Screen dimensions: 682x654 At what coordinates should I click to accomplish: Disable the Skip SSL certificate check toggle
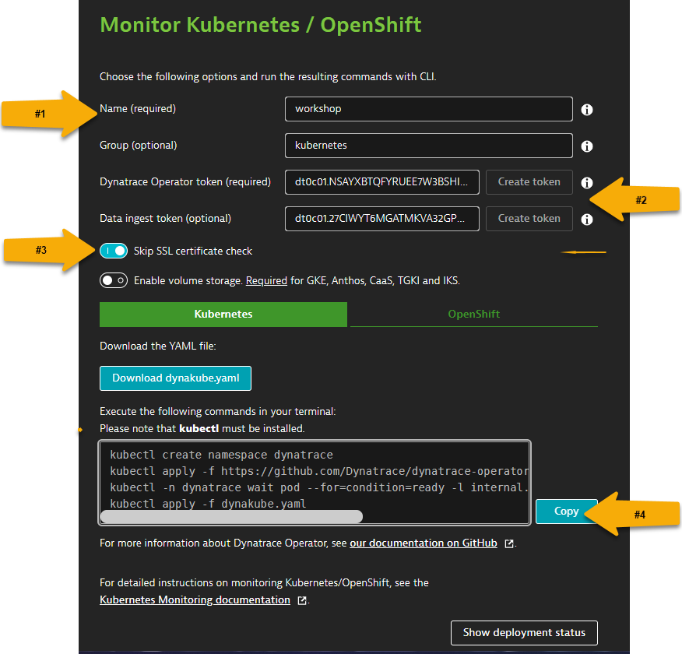(114, 251)
